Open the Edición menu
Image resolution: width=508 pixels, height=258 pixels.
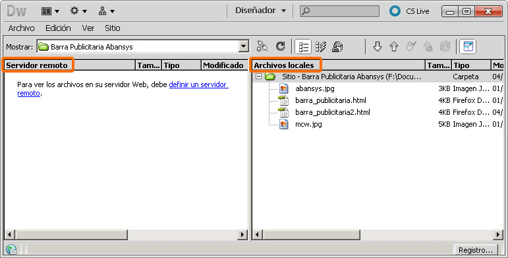point(58,28)
